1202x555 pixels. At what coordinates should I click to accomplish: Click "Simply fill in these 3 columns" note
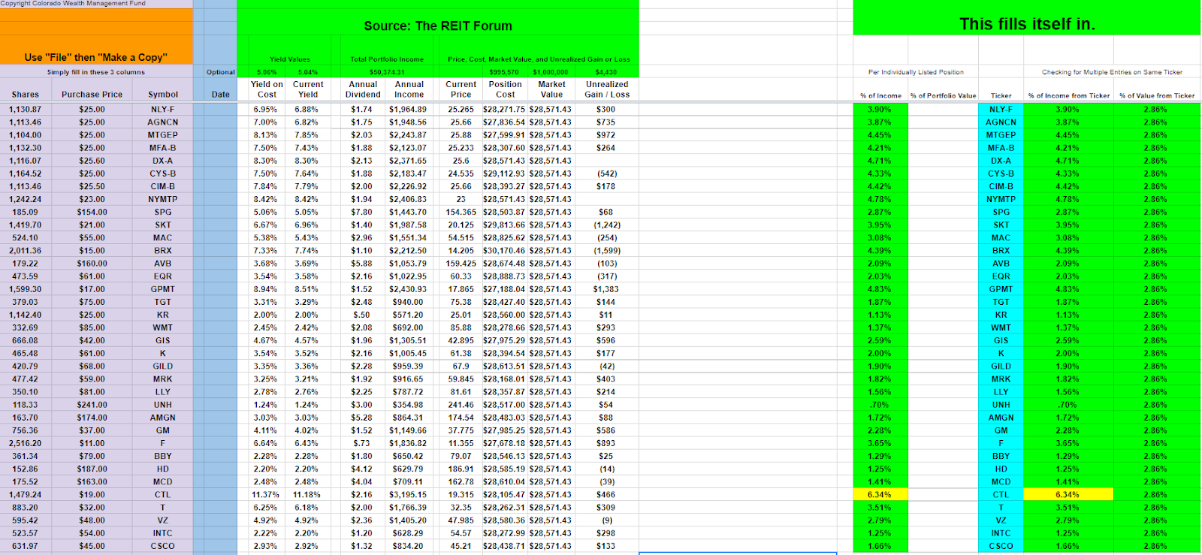[x=96, y=72]
